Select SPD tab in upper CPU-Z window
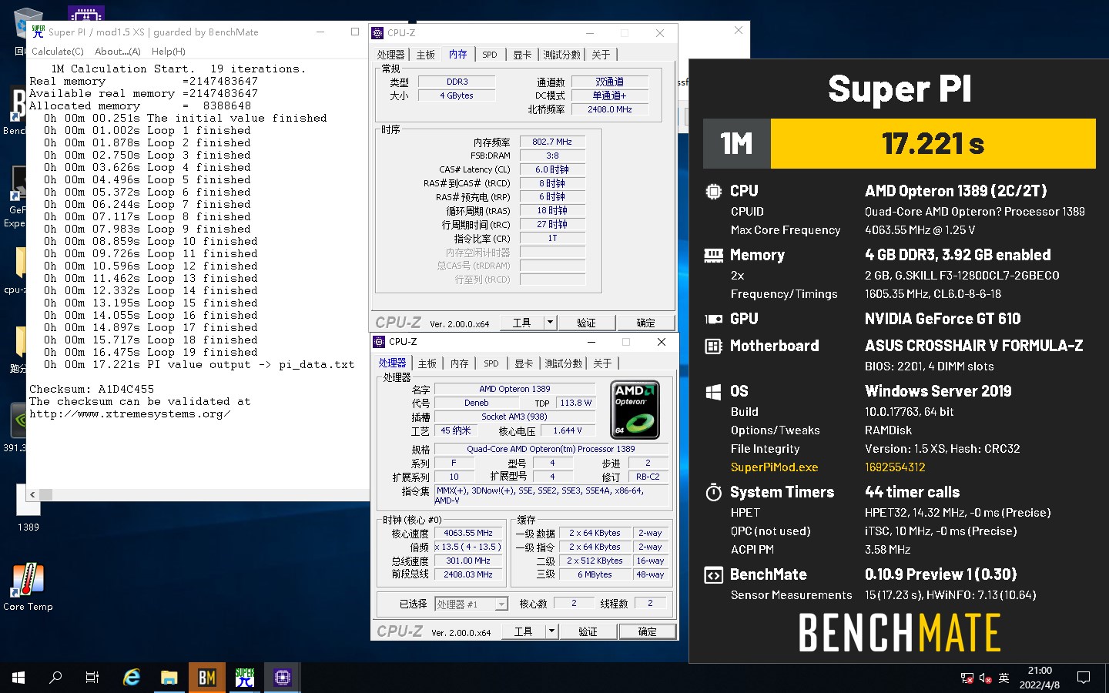Viewport: 1109px width, 693px height. pyautogui.click(x=490, y=55)
